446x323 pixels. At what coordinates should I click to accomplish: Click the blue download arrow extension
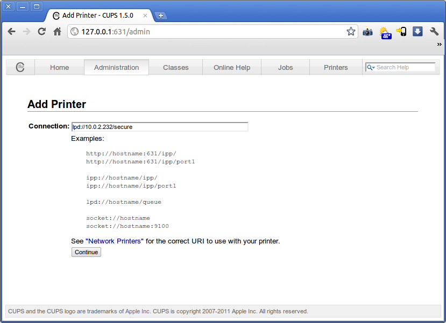[x=417, y=32]
